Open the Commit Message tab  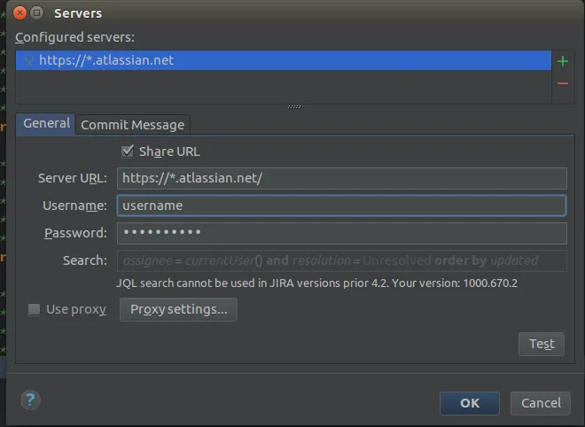132,125
